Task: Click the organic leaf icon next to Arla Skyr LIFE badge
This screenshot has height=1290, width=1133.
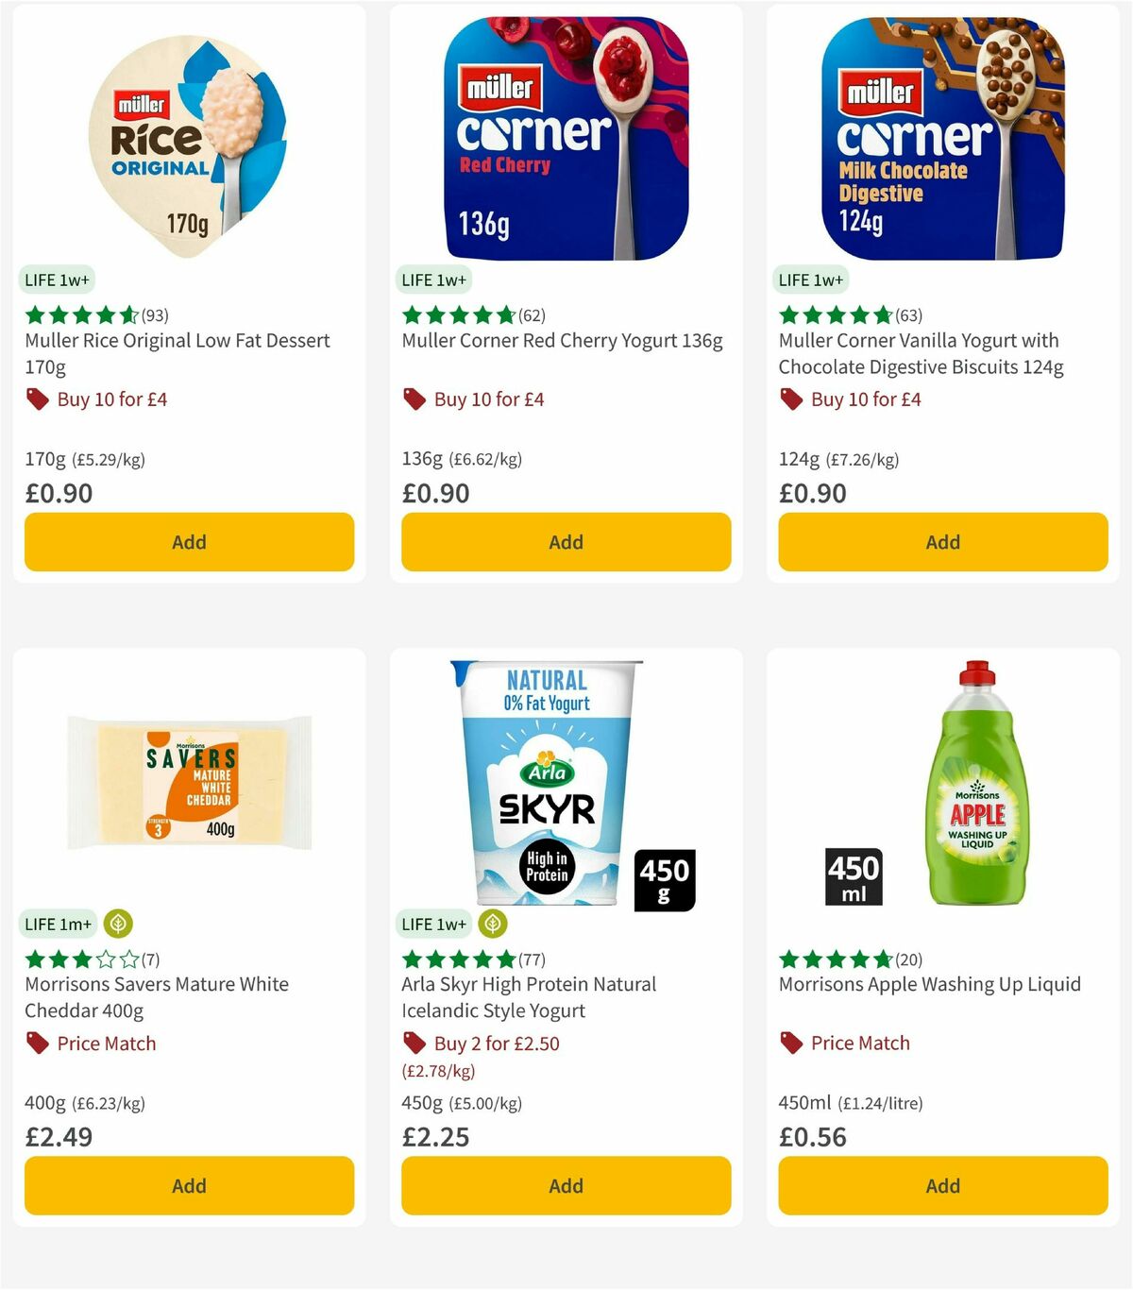Action: click(x=495, y=924)
